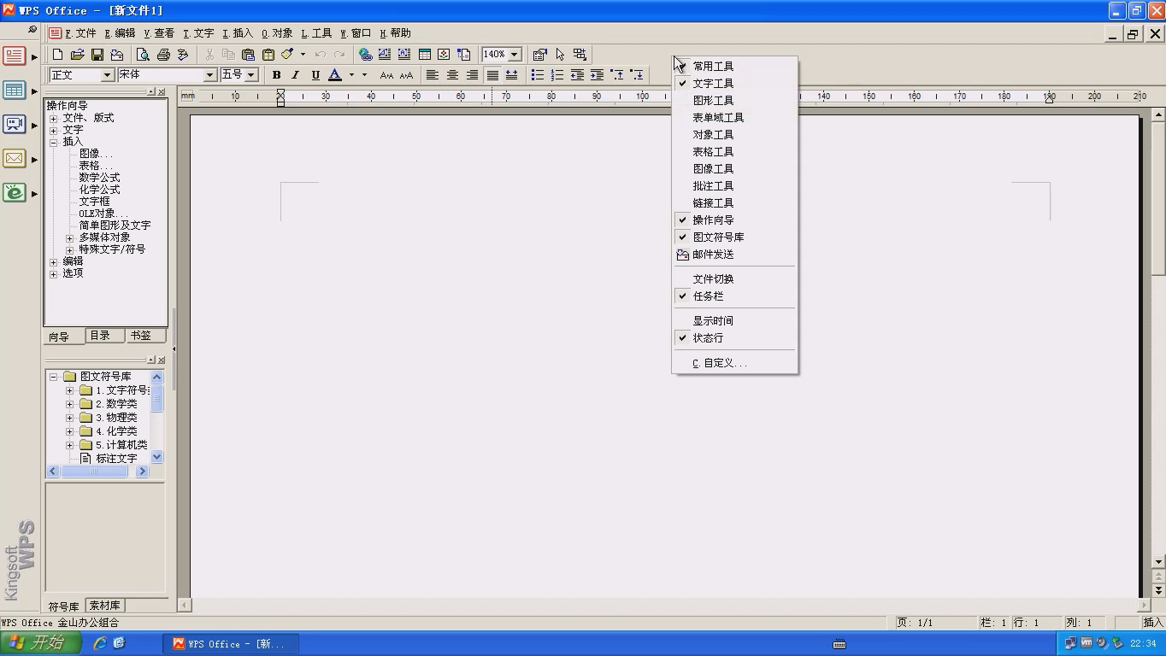Open print preview from the toolbar

click(x=143, y=55)
